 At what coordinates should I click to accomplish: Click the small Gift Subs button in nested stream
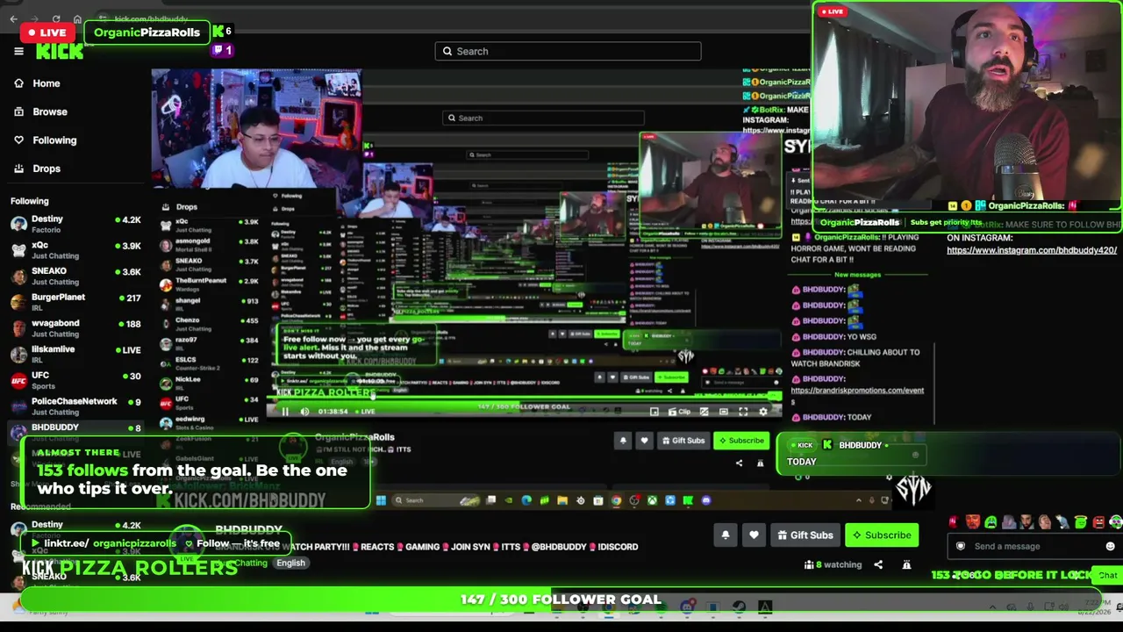(x=683, y=441)
